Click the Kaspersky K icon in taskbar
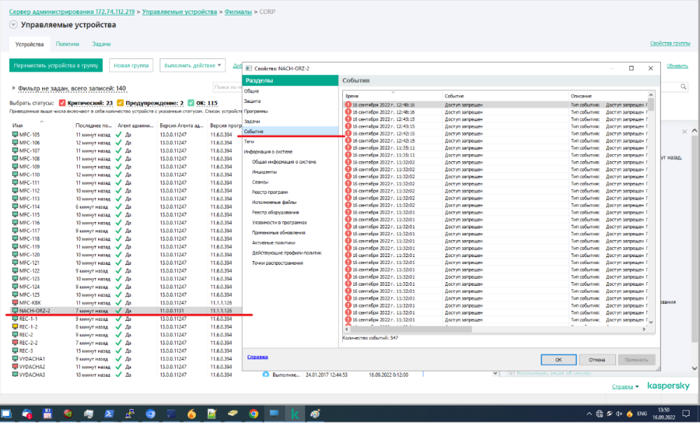This screenshot has width=700, height=423. [x=295, y=413]
